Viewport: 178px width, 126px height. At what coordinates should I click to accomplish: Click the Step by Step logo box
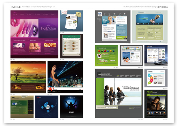(100, 14)
